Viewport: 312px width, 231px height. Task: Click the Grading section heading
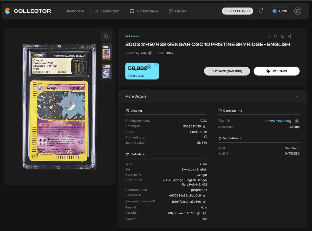click(136, 111)
